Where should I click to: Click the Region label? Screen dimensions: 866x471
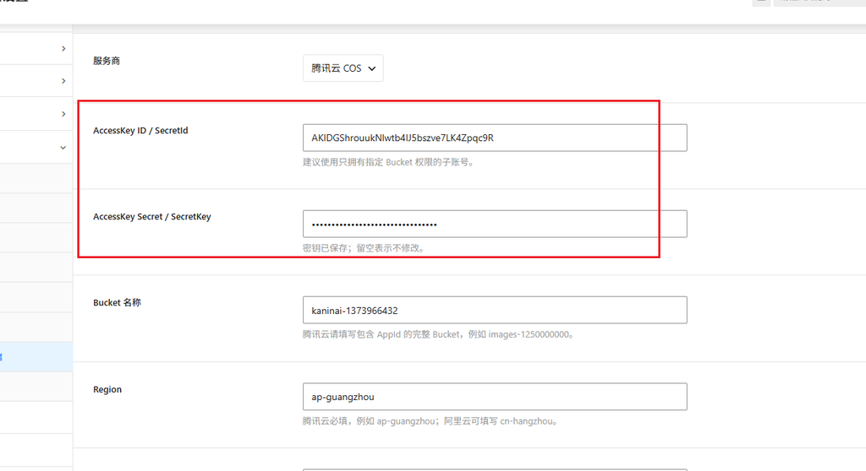(107, 389)
